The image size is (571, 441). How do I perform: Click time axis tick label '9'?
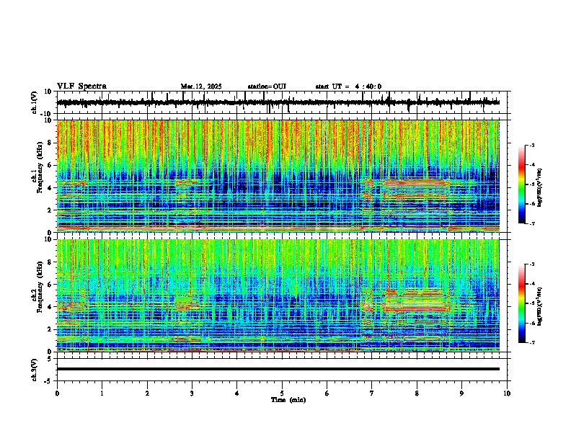click(x=461, y=393)
